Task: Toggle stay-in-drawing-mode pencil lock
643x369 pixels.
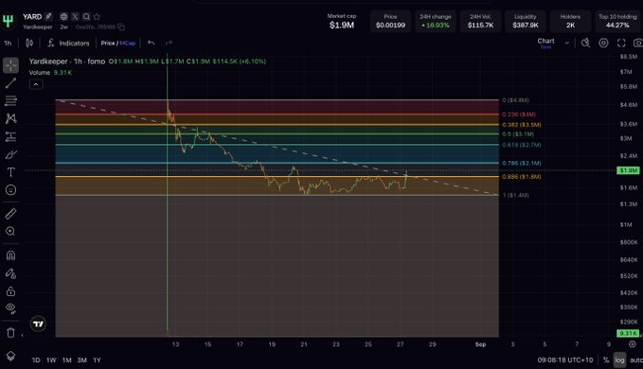Action: (x=10, y=273)
